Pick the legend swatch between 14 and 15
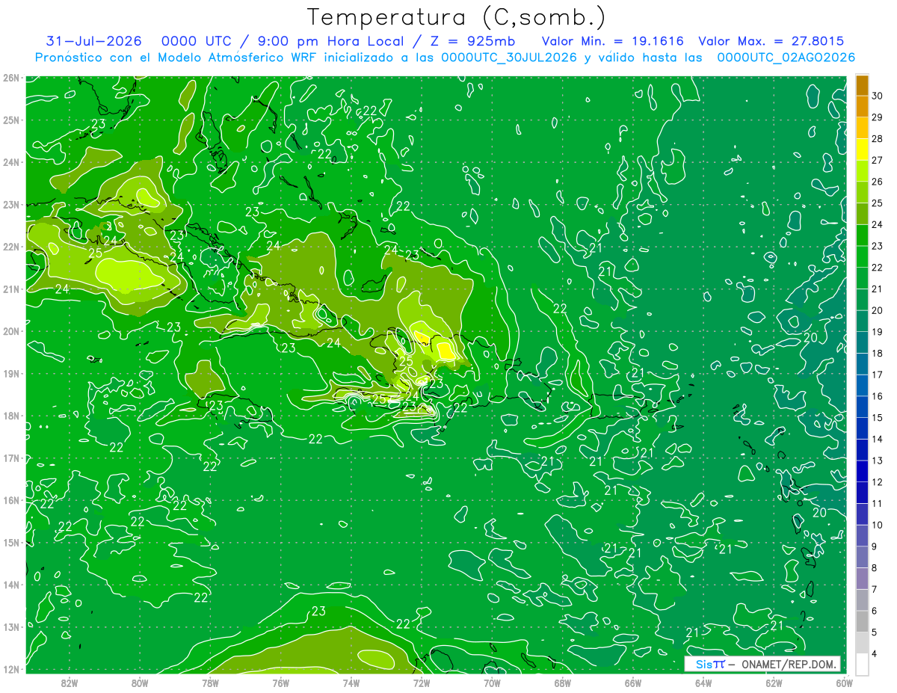This screenshot has height=693, width=897. point(862,428)
